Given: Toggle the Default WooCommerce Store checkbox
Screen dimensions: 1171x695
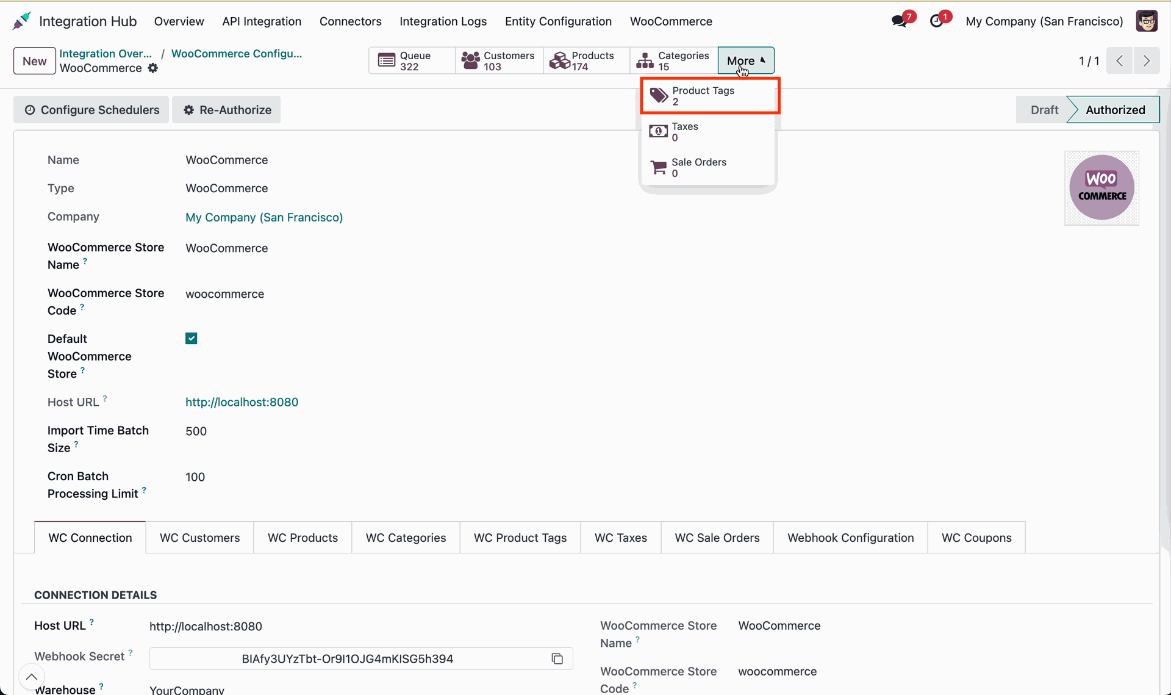Looking at the screenshot, I should coord(192,339).
